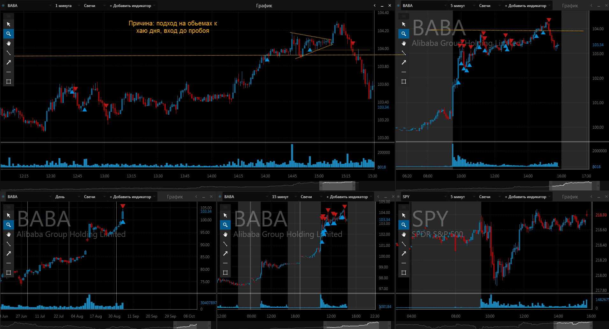This screenshot has height=329, width=609.
Task: Activate the zoom magnifier in BABA 1-minute chart
Action: (9, 34)
